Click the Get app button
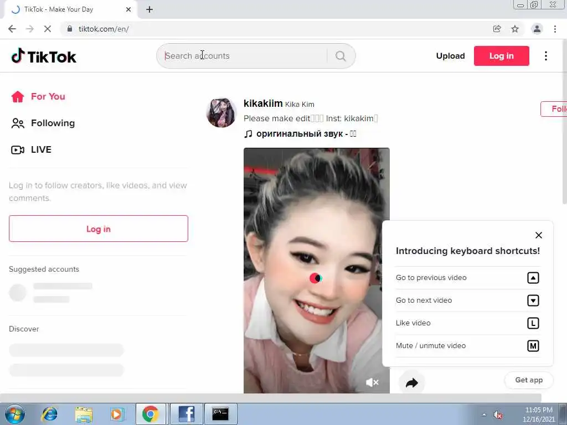Viewport: 567px width, 425px height. pos(529,380)
